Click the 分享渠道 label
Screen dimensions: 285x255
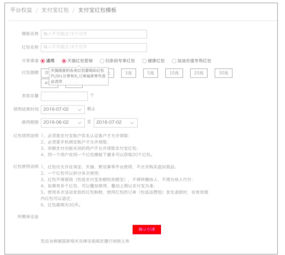(30, 61)
